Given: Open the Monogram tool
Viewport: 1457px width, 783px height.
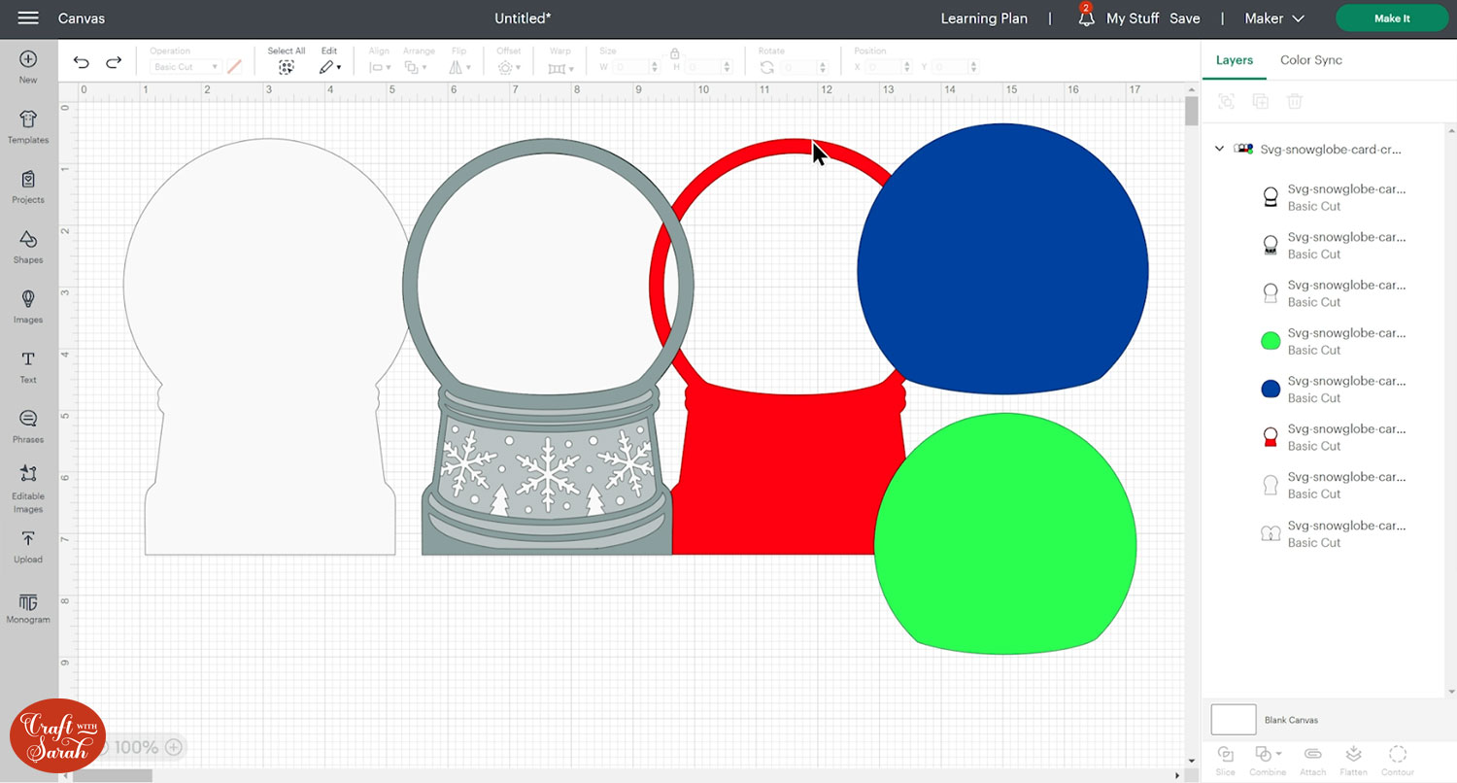Looking at the screenshot, I should [x=28, y=607].
